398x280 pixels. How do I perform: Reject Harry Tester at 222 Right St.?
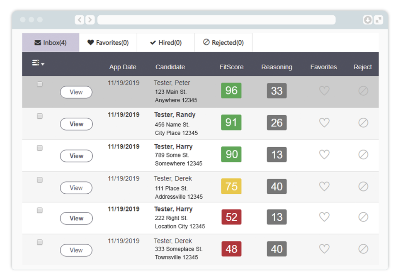point(363,217)
